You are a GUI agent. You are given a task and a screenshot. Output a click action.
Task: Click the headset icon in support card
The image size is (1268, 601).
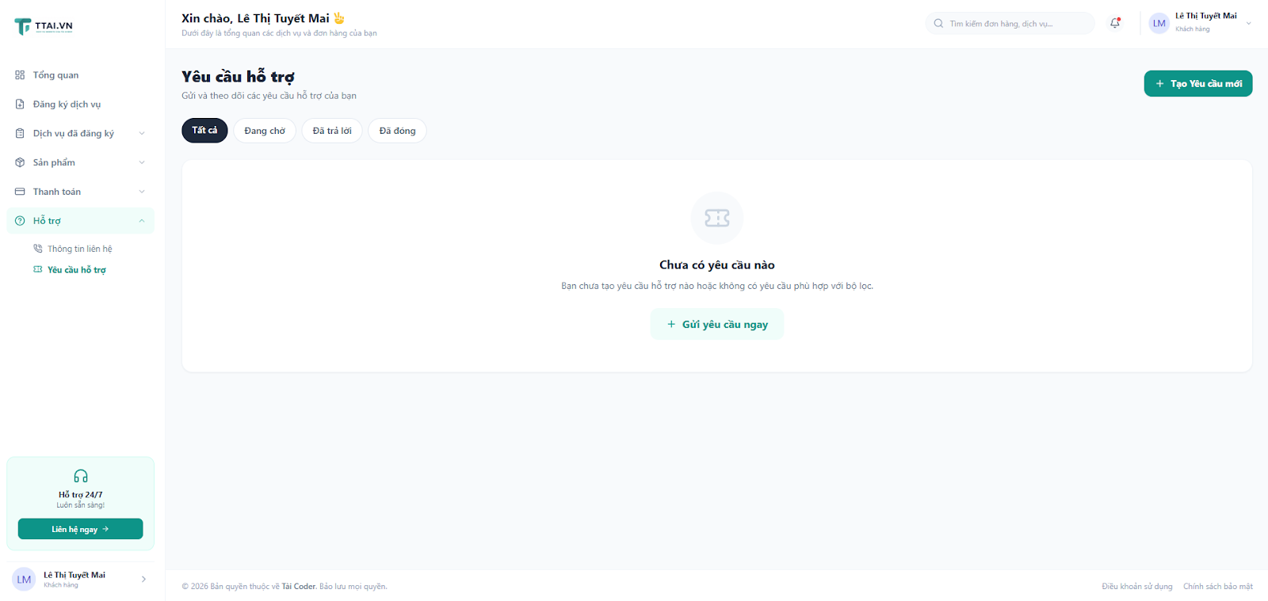point(81,476)
